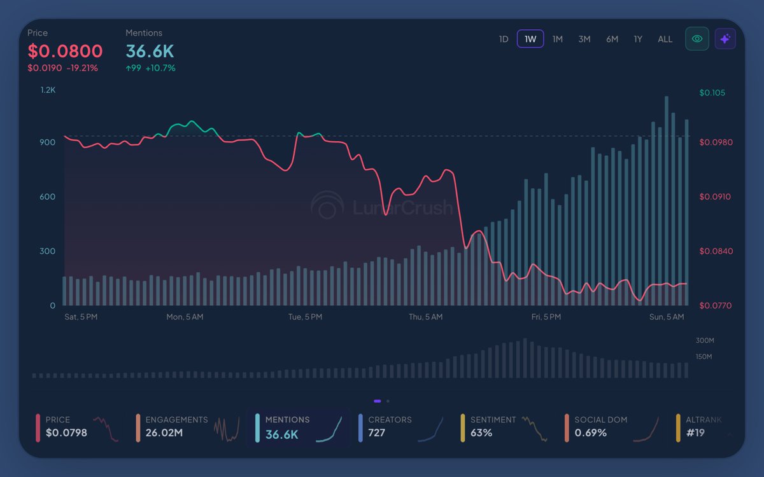Toggle the chart eye visibility icon
The width and height of the screenshot is (764, 477).
[697, 38]
